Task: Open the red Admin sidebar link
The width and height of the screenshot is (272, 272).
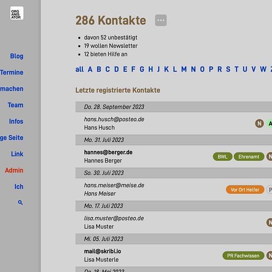Action: point(14,171)
